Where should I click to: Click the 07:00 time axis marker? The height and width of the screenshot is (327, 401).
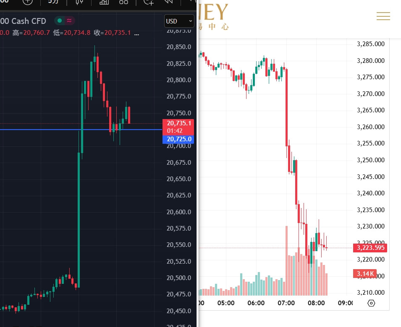coord(286,303)
